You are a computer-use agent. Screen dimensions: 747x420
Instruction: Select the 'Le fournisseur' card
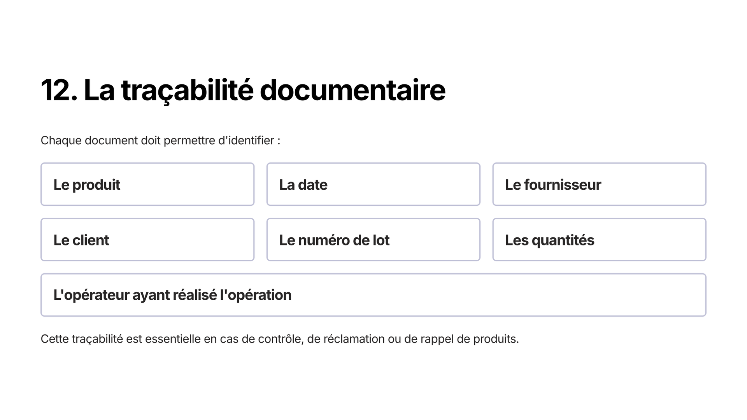pyautogui.click(x=599, y=184)
